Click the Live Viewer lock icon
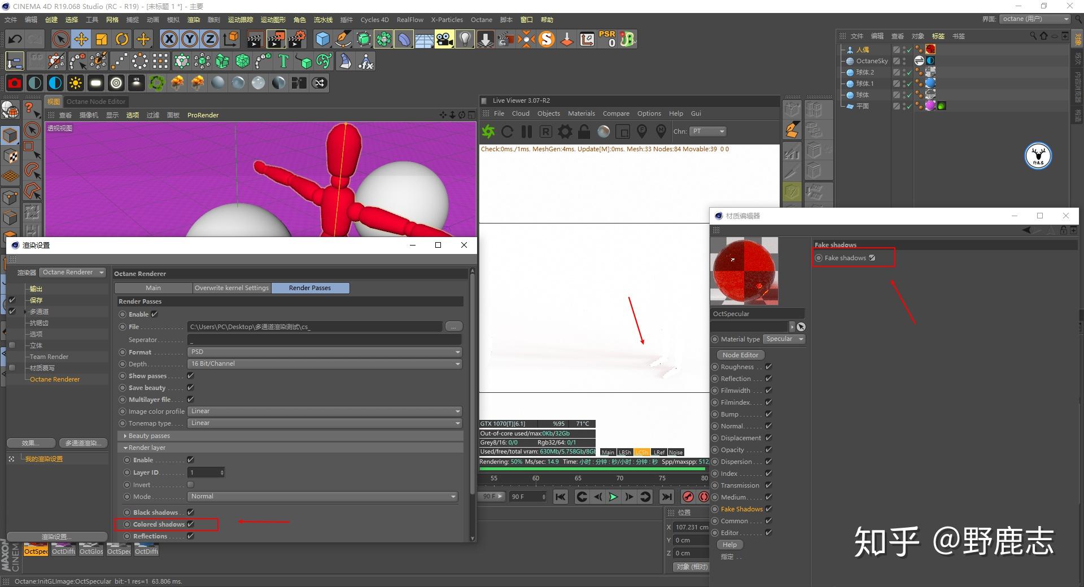 click(584, 132)
